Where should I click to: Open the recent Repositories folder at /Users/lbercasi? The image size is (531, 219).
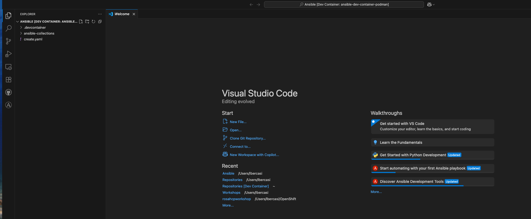(x=232, y=180)
